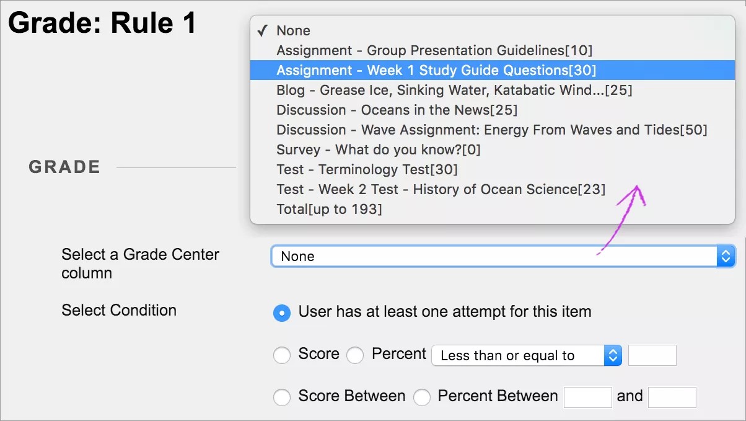Click the blue stepper arrows on the column selector
The image size is (746, 421).
click(725, 256)
